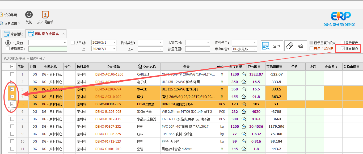Click warehouse icon in DEMO-F1712-123 row
The image size is (363, 154).
[243, 141]
